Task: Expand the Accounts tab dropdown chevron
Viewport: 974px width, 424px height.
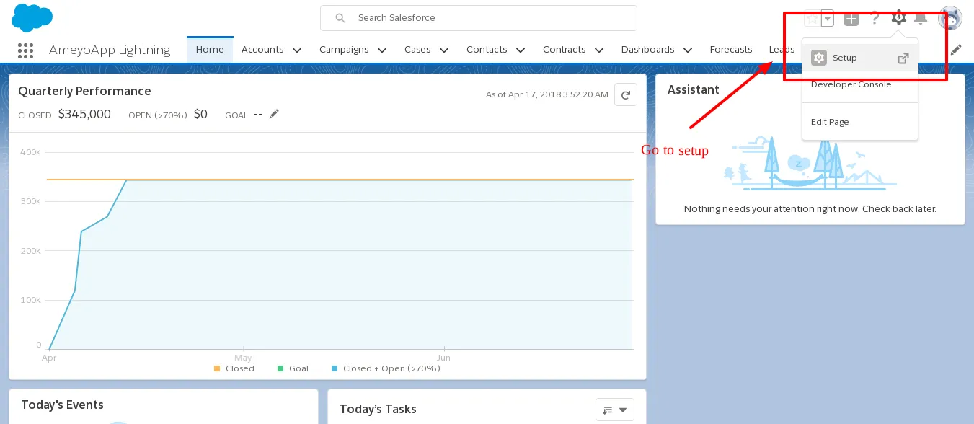Action: (x=297, y=50)
